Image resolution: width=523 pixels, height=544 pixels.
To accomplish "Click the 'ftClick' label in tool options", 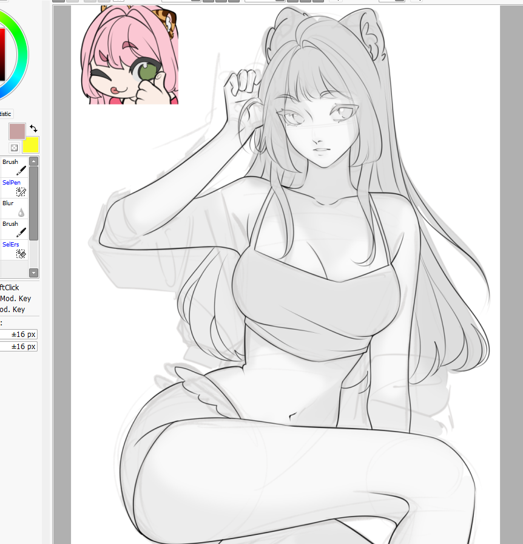I will 9,288.
